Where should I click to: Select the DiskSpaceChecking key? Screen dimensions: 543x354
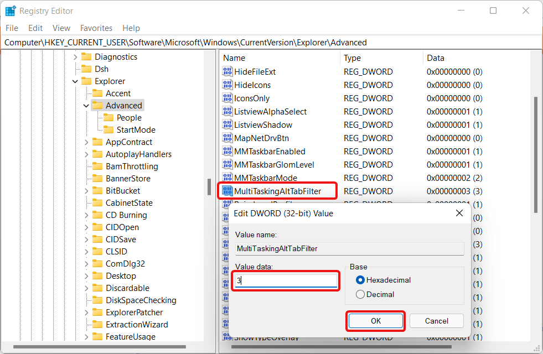coord(141,300)
